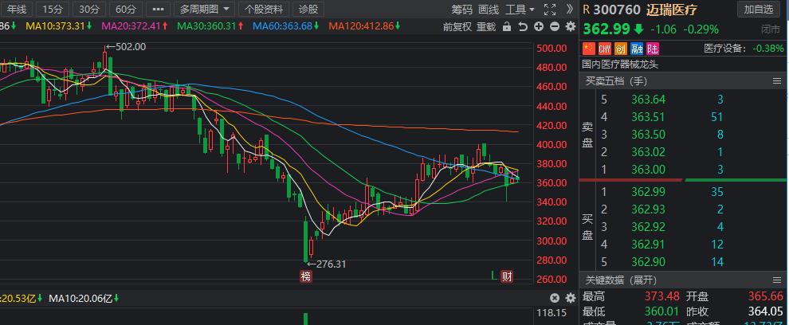Screen dimensions: 789x325
Task: Click 加自选 add to watchlist button
Action: 758,9
